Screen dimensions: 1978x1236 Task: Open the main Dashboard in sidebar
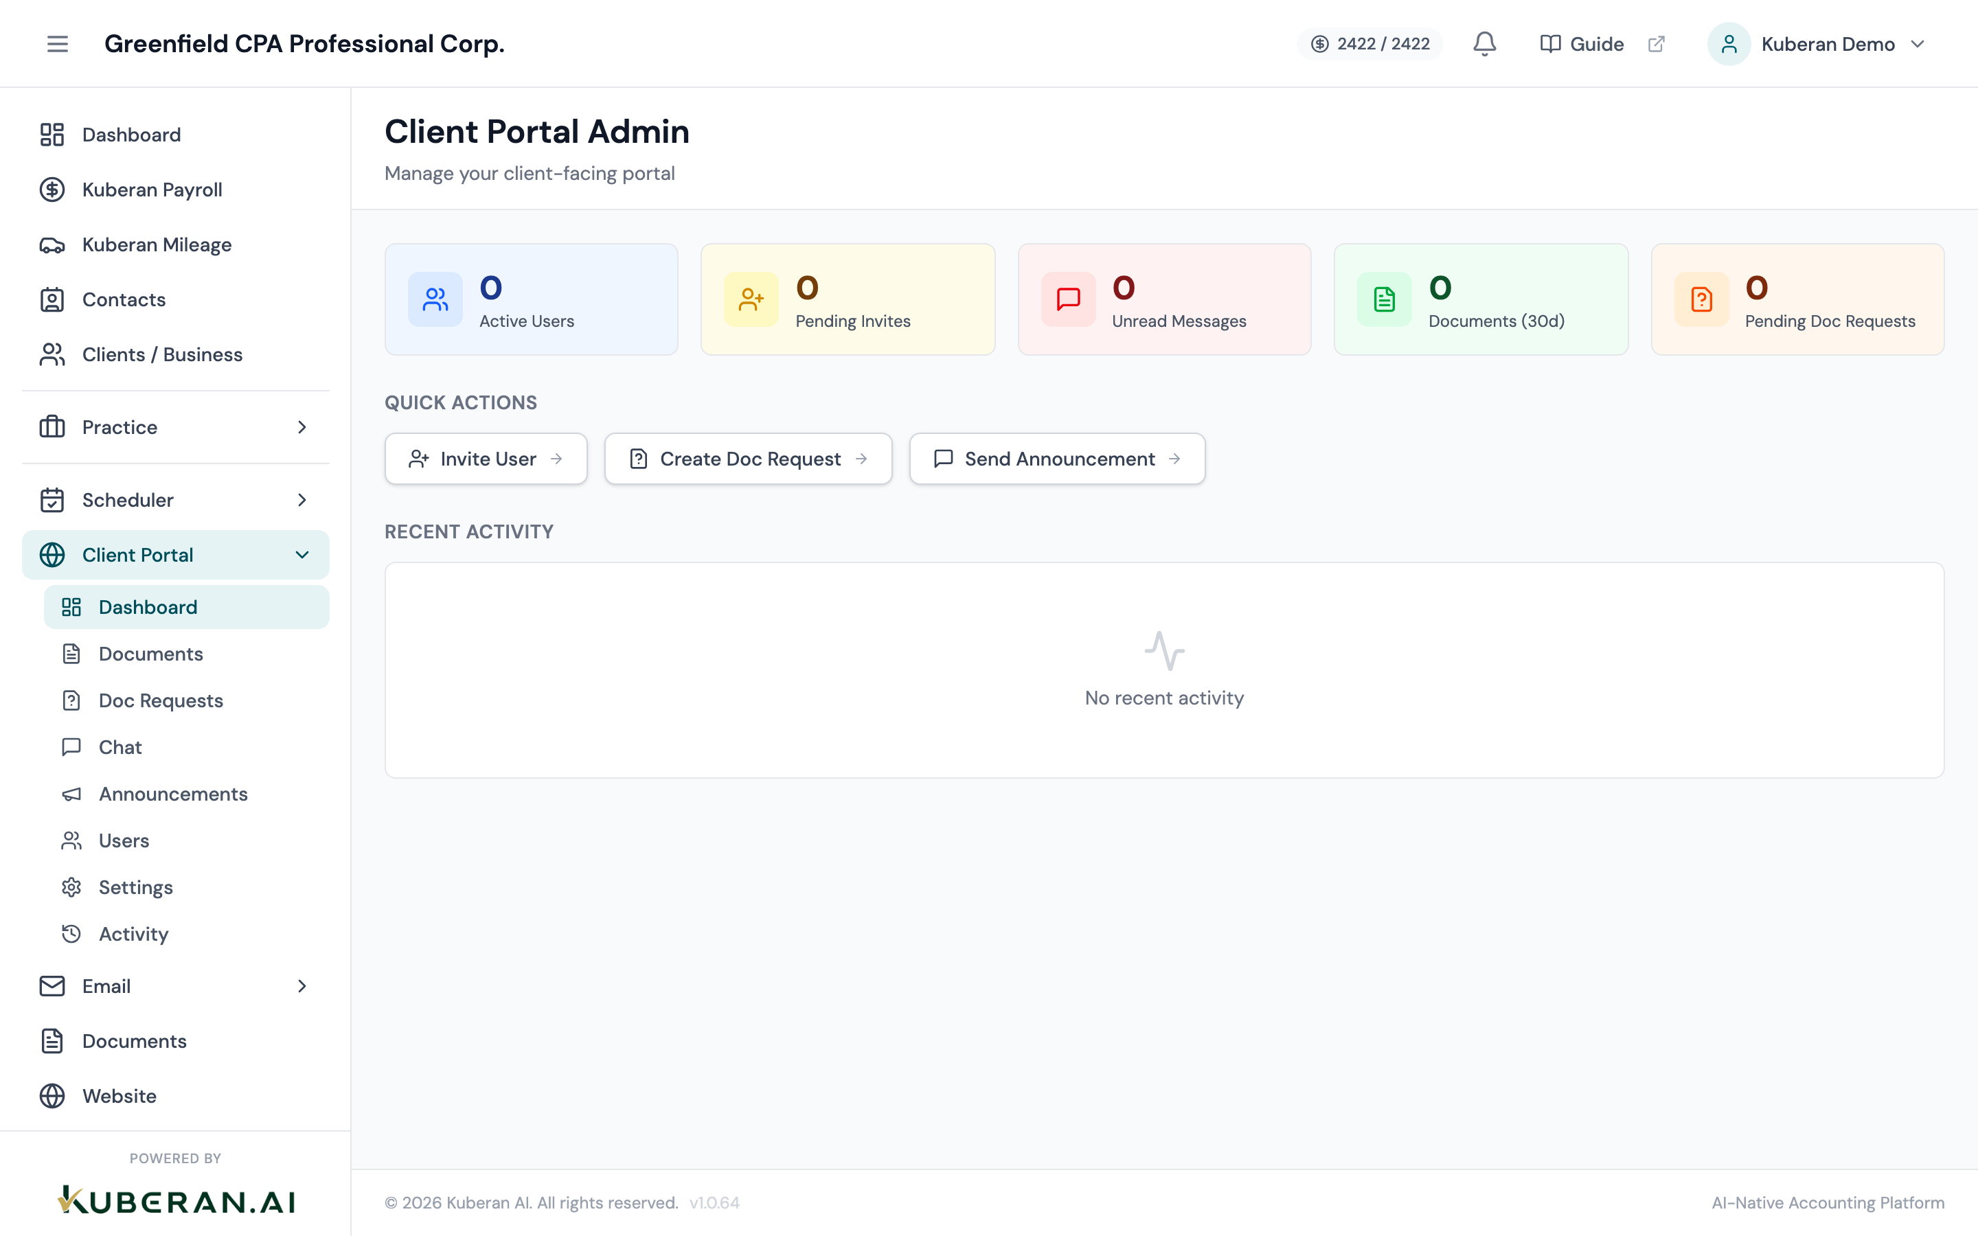click(x=176, y=134)
